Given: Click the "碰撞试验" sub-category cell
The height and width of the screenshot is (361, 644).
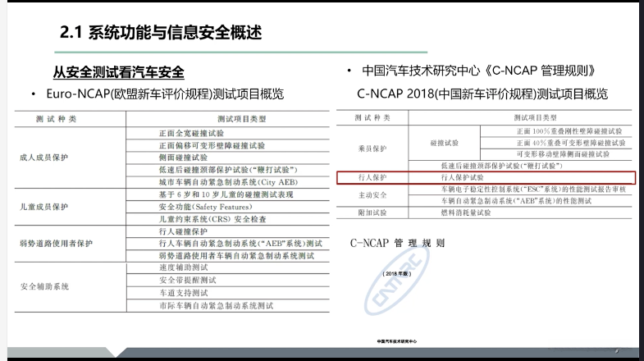Looking at the screenshot, I should (x=445, y=143).
